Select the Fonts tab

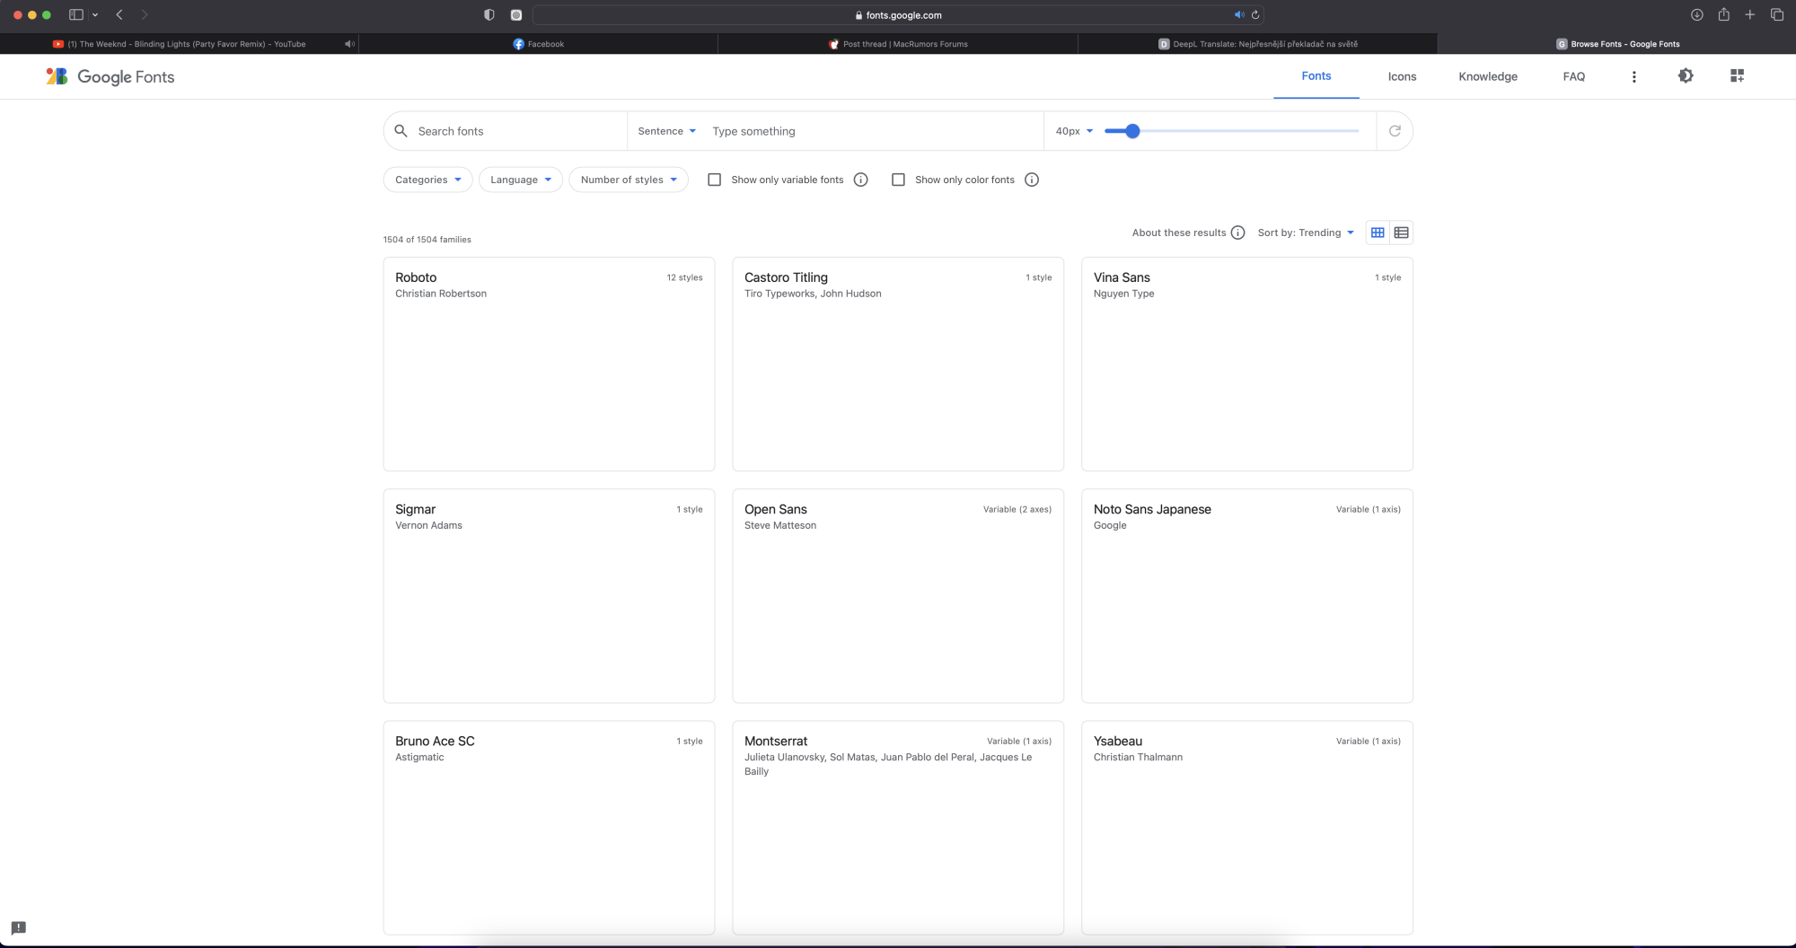[x=1316, y=76]
